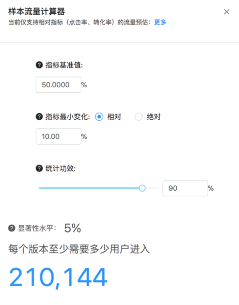The height and width of the screenshot is (305, 239).
Task: Click the 5% significance level value
Action: (x=72, y=228)
